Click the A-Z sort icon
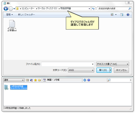Image resolution: width=135 pixels, height=113 pixels. click(31, 80)
